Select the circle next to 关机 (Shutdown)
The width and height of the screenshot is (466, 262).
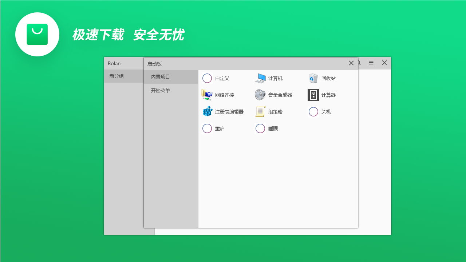pyautogui.click(x=313, y=111)
